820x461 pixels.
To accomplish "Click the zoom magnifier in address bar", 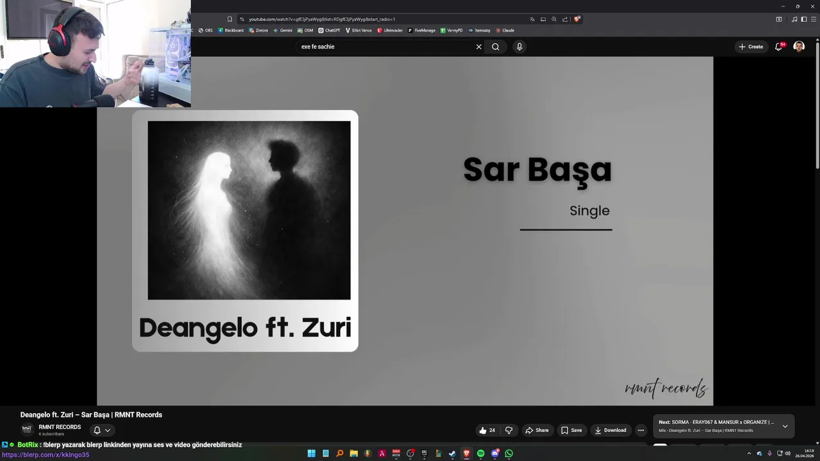I will [554, 19].
